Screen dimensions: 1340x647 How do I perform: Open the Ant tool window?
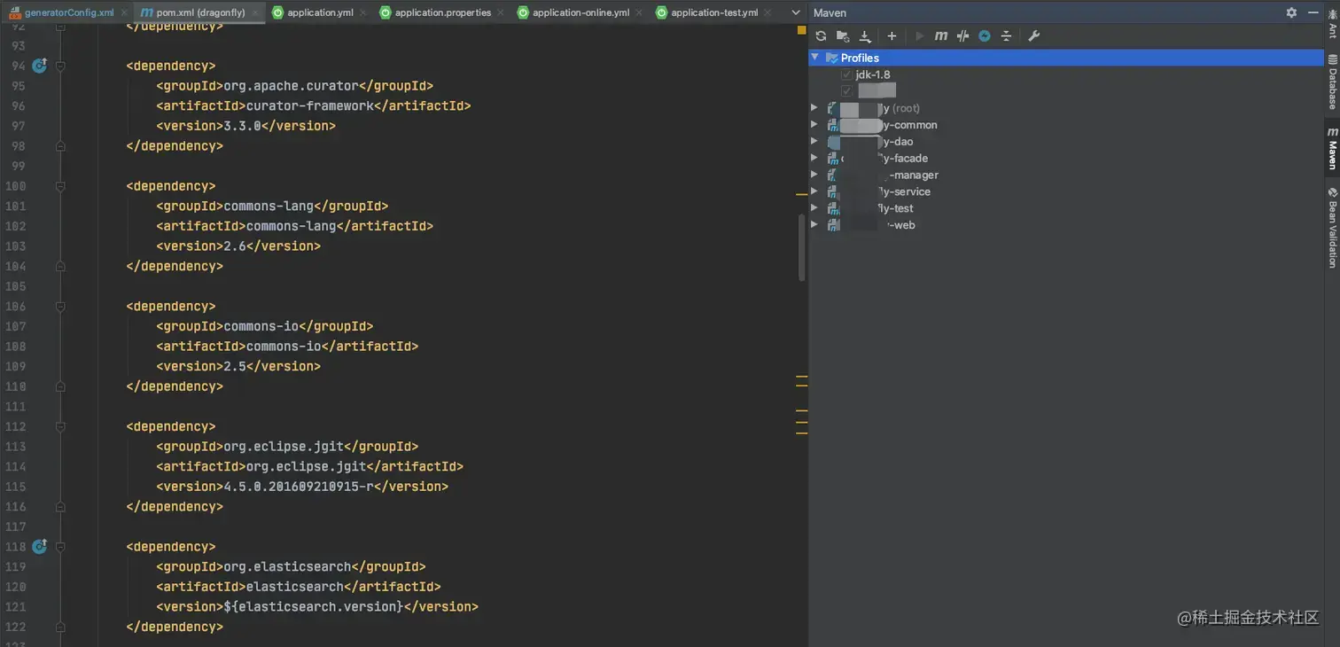point(1332,24)
